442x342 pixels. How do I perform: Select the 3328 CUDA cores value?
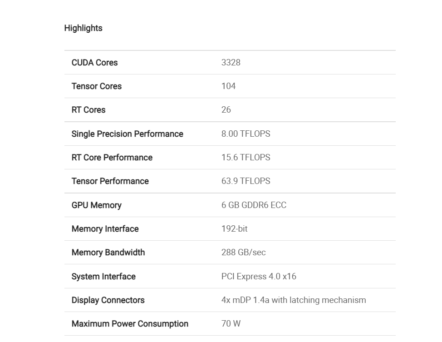pos(231,63)
